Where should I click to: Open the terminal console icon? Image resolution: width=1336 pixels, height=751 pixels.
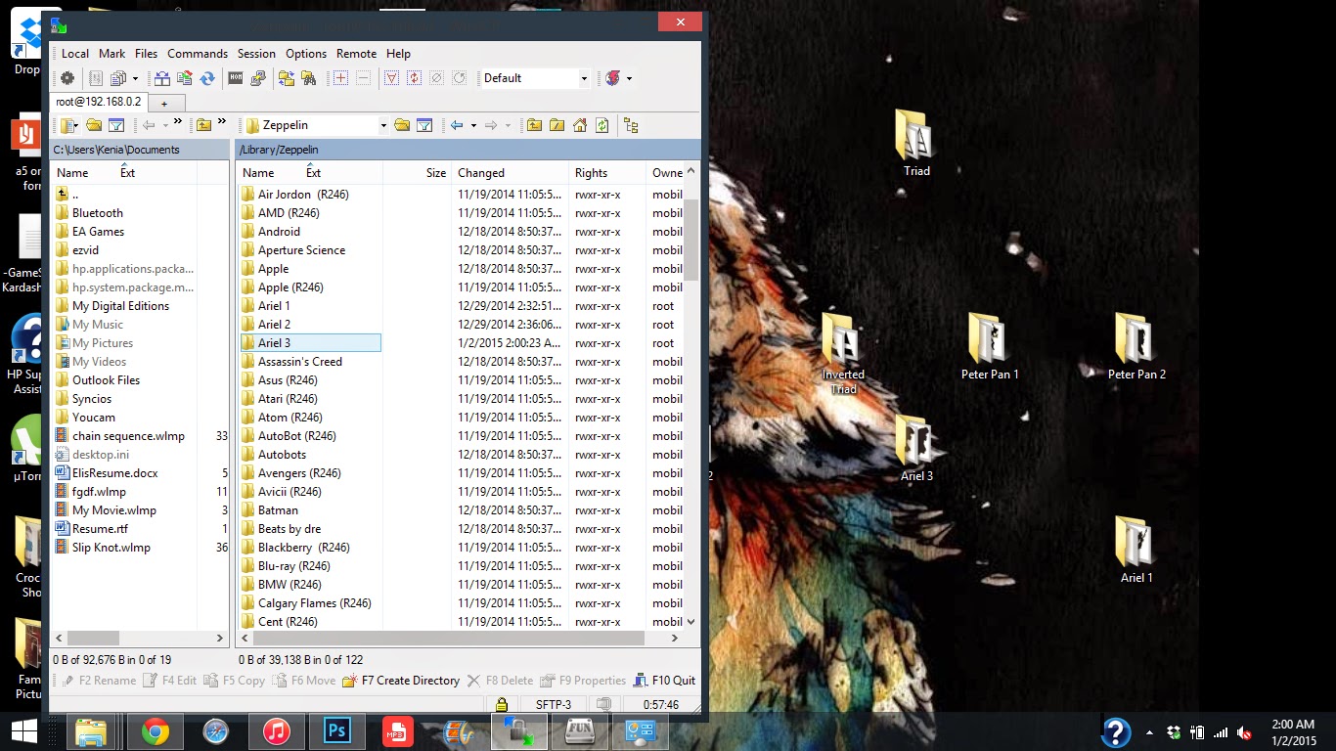point(236,78)
